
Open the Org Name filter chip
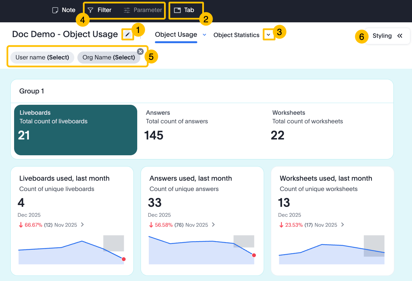[109, 57]
